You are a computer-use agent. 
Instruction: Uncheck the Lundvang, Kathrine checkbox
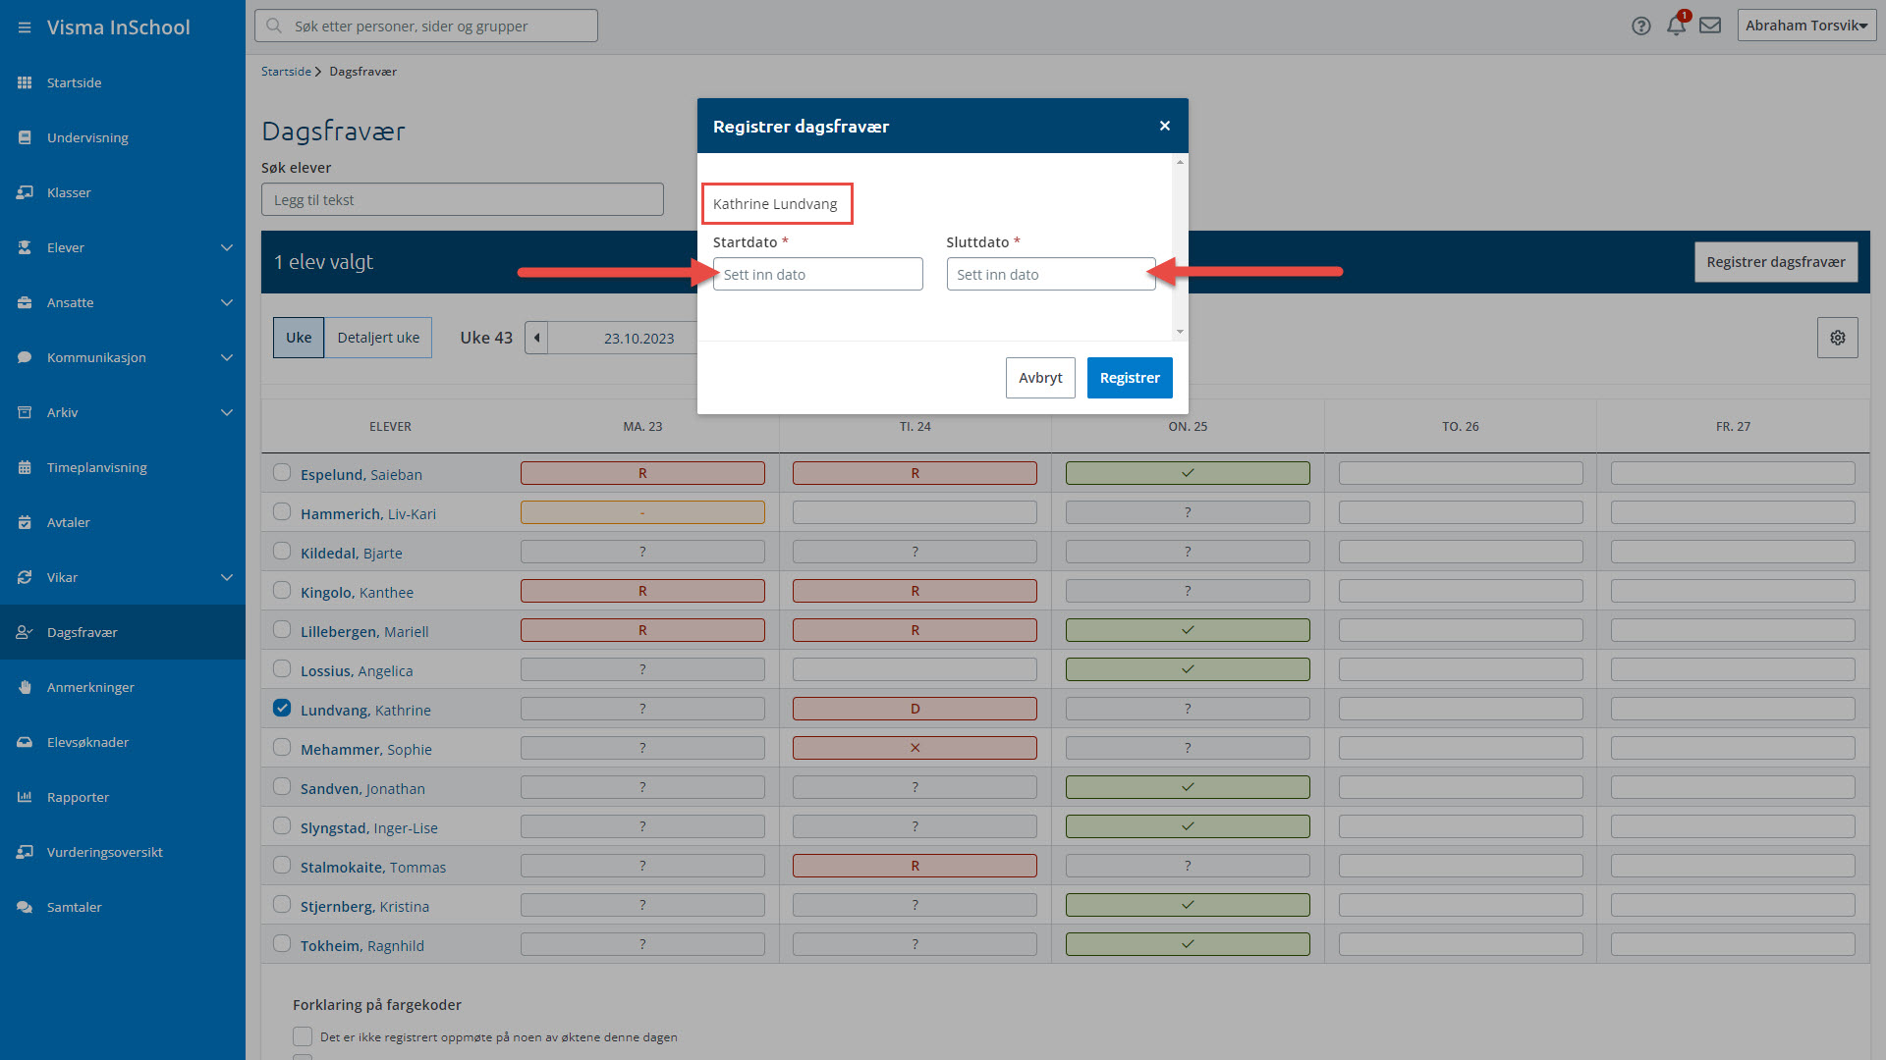(282, 708)
